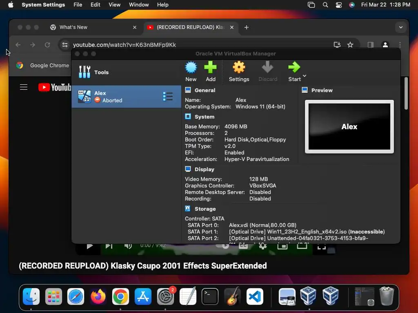Open Terminal from the Dock
The width and height of the screenshot is (418, 313).
click(210, 296)
